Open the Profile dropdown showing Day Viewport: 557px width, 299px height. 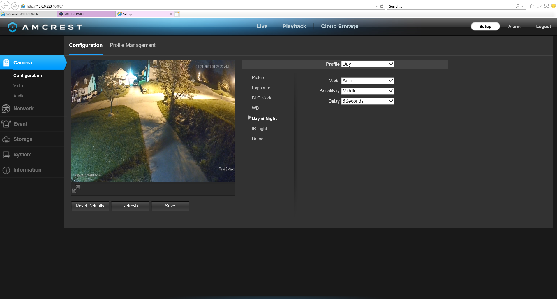[x=368, y=64]
